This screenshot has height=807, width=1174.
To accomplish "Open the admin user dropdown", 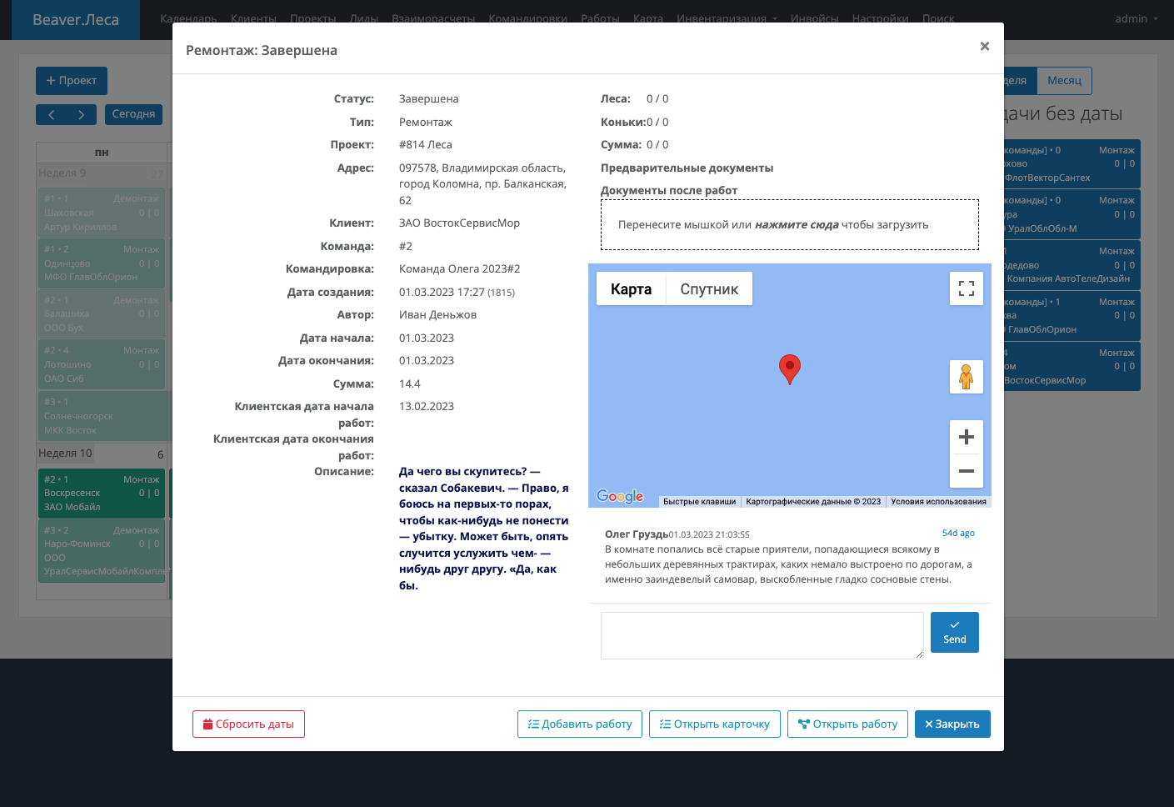I will pyautogui.click(x=1136, y=18).
